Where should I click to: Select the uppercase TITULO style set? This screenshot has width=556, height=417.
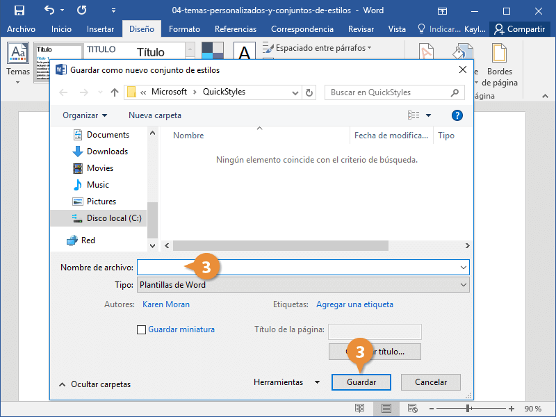(101, 50)
